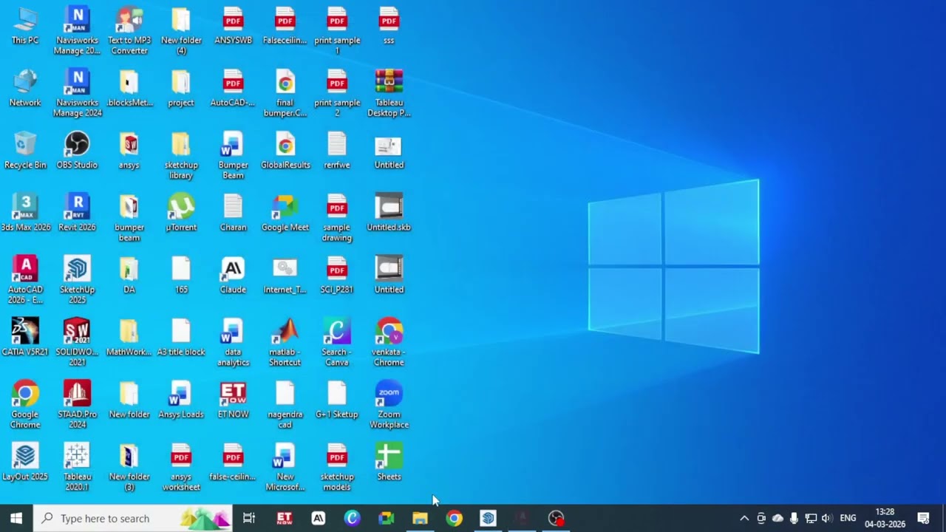
Task: Open the GlobalResults Chrome file
Action: (285, 151)
